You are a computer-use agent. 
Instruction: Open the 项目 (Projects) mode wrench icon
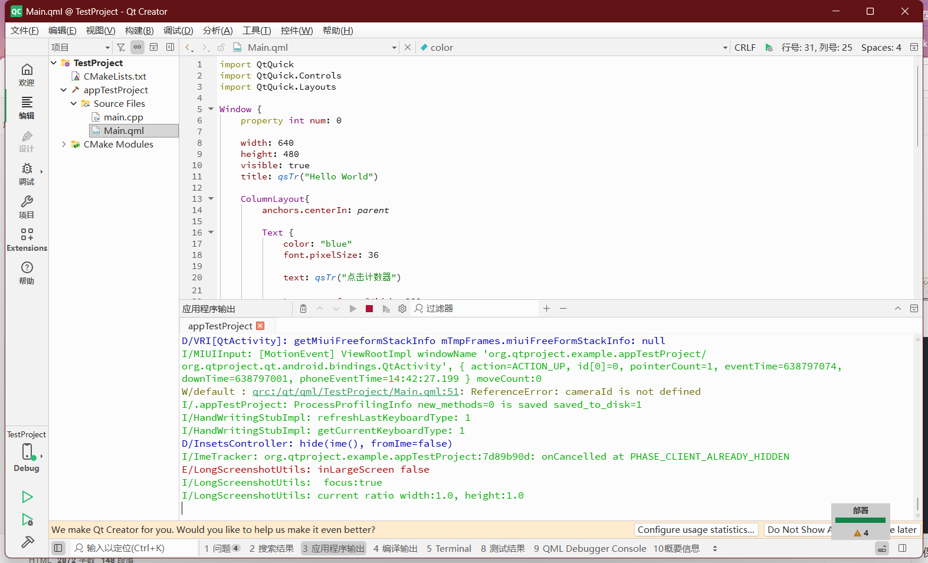coord(27,207)
